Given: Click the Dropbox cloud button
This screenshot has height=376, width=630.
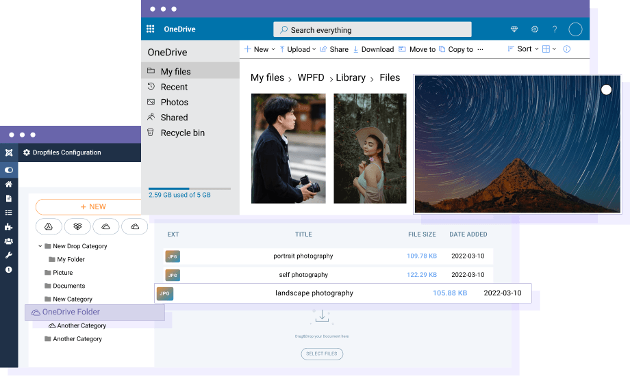Looking at the screenshot, I should pos(78,226).
